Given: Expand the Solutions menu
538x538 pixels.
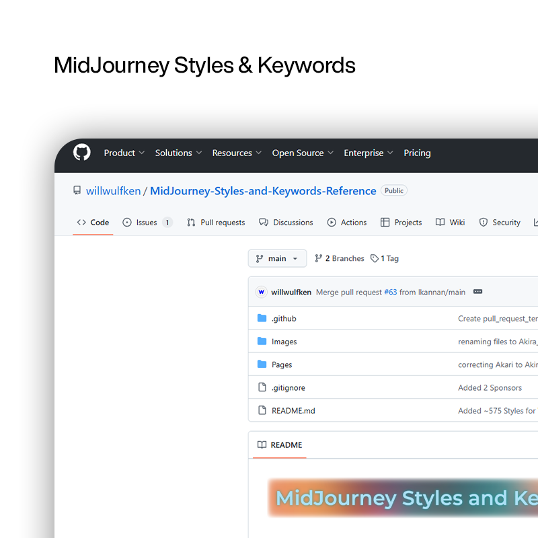Looking at the screenshot, I should tap(178, 153).
